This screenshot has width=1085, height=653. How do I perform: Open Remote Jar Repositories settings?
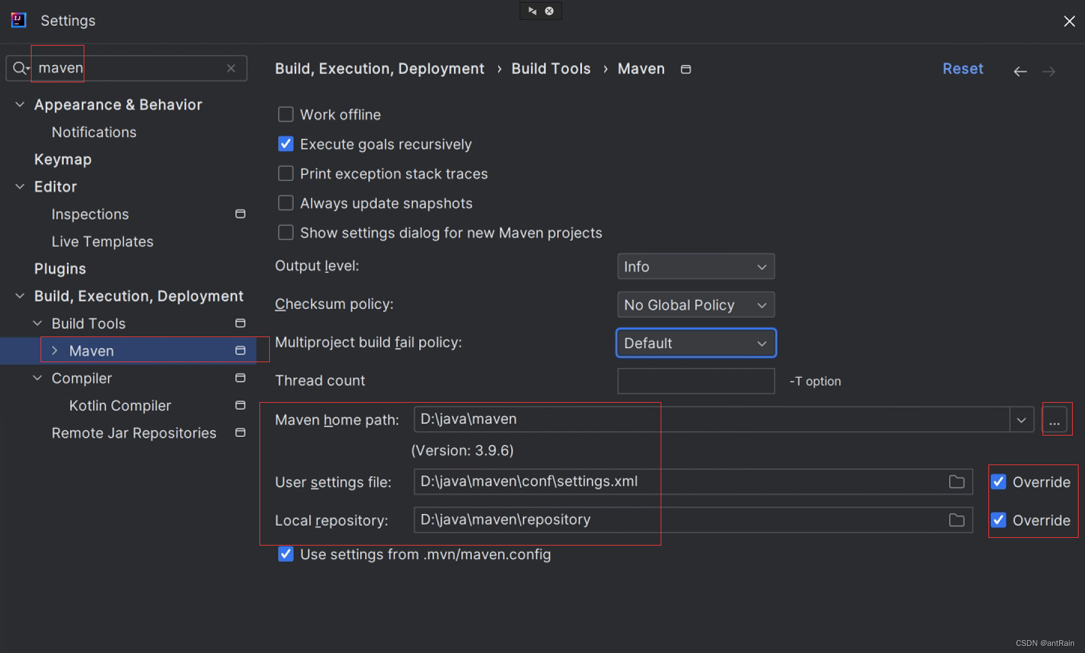(x=134, y=433)
